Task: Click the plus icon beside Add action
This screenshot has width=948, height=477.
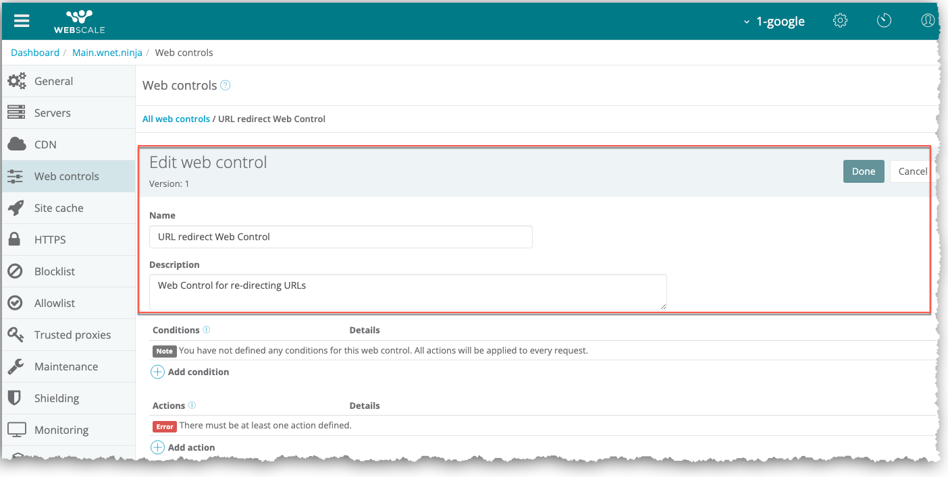Action: coord(157,447)
